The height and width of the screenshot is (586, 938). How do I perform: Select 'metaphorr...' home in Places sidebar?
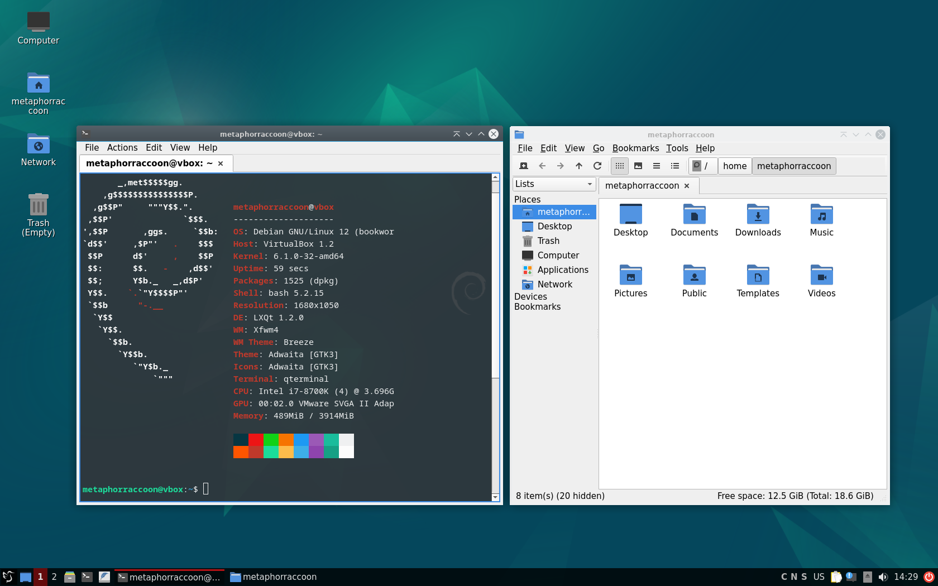[x=554, y=212]
